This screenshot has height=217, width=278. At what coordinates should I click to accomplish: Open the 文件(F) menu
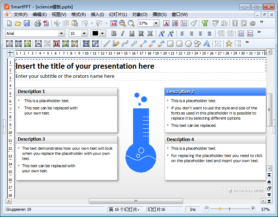(x=21, y=15)
